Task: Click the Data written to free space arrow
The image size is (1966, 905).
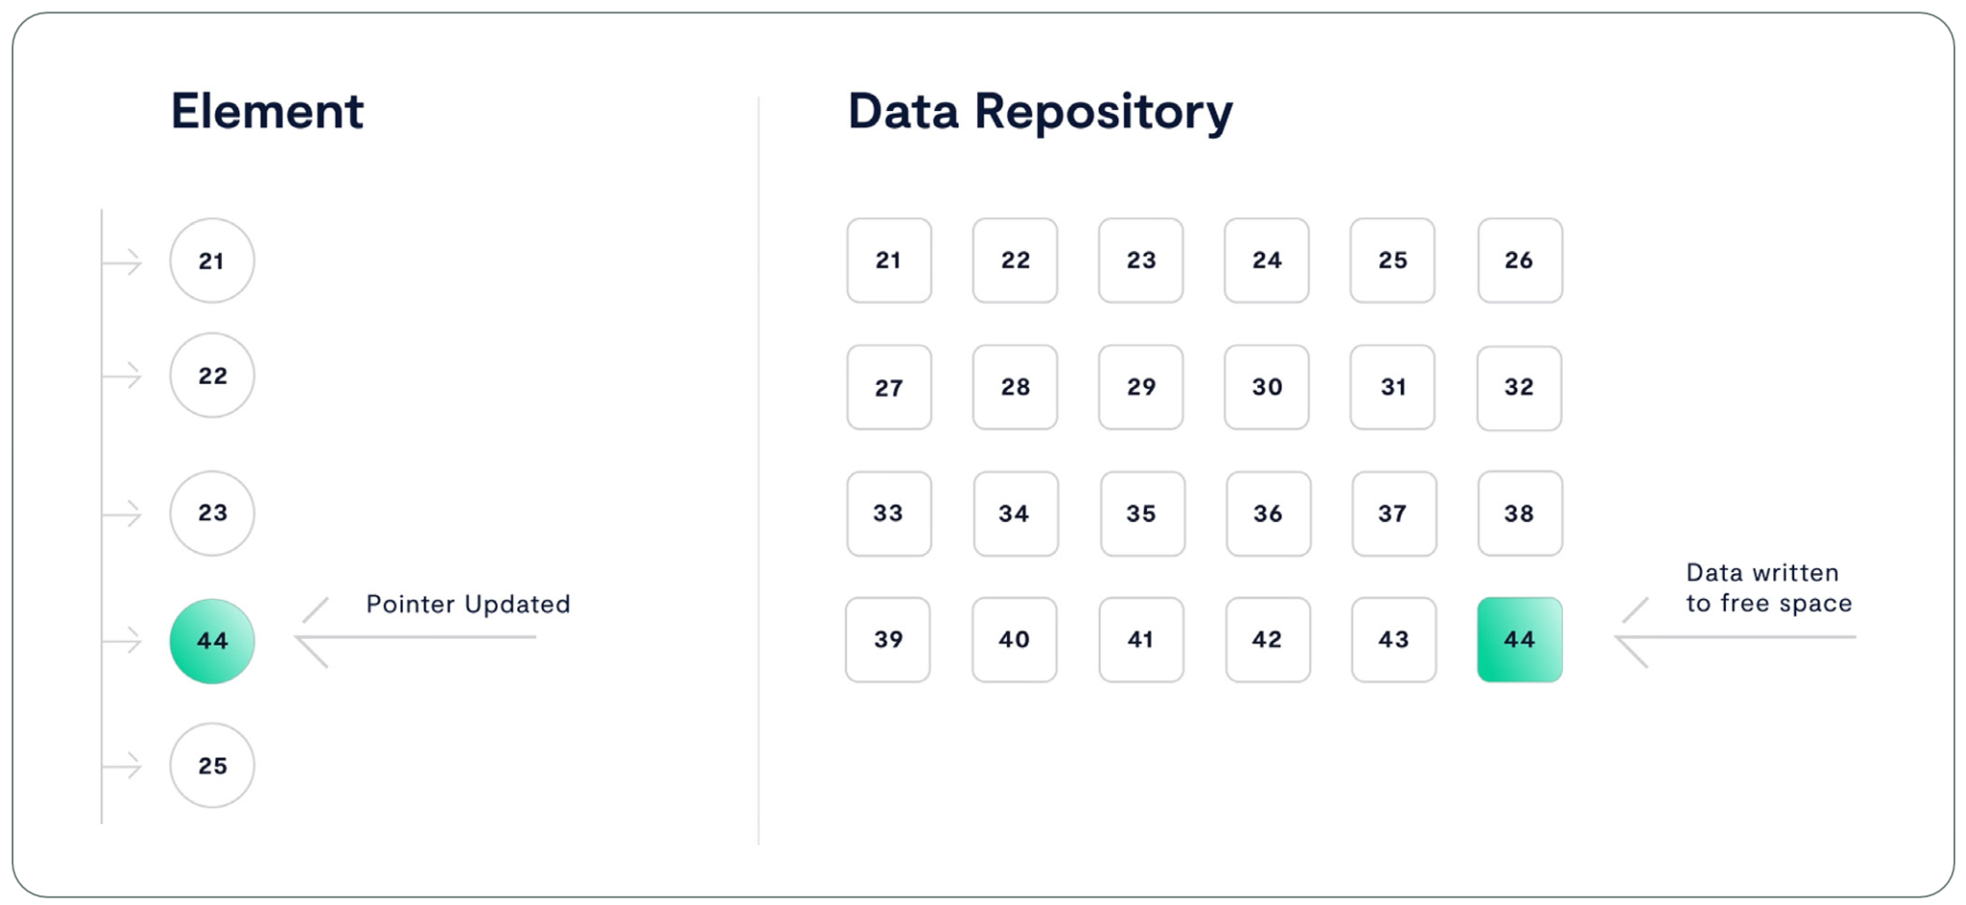Action: click(1734, 638)
